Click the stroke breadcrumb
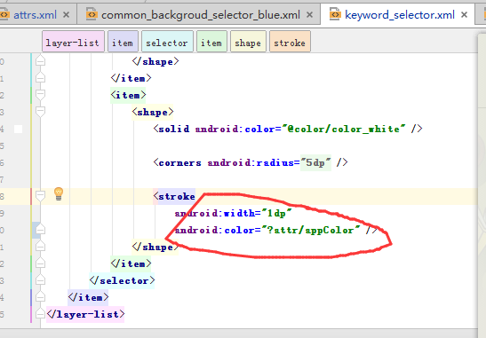 (x=290, y=42)
